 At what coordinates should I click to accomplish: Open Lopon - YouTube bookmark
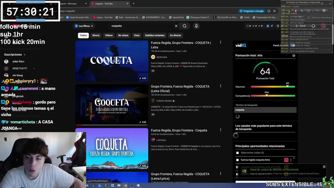coord(103,17)
